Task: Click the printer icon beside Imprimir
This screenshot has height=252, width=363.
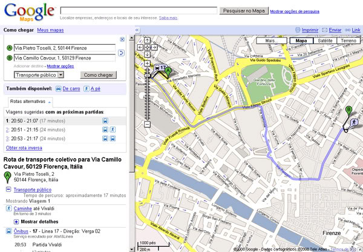Action: point(298,30)
